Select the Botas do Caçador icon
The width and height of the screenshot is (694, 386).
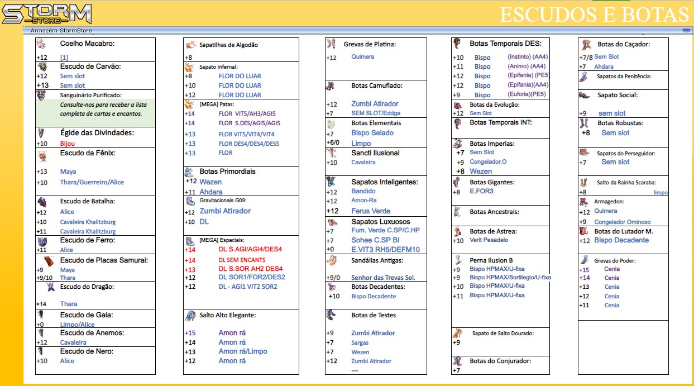(x=586, y=44)
